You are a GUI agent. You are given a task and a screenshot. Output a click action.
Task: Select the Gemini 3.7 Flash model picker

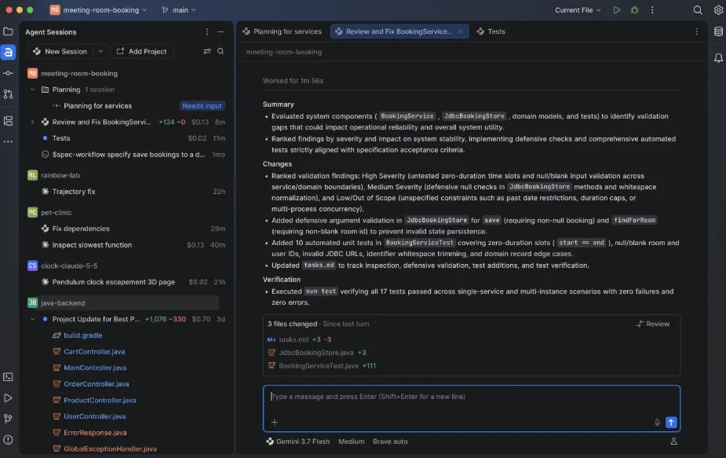[x=297, y=442]
